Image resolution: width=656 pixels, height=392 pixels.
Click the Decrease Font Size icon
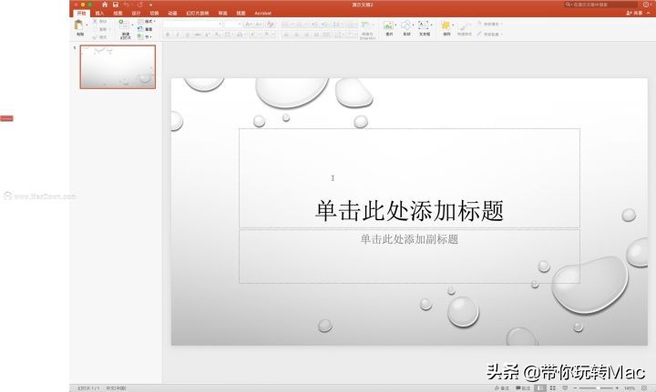click(x=259, y=25)
